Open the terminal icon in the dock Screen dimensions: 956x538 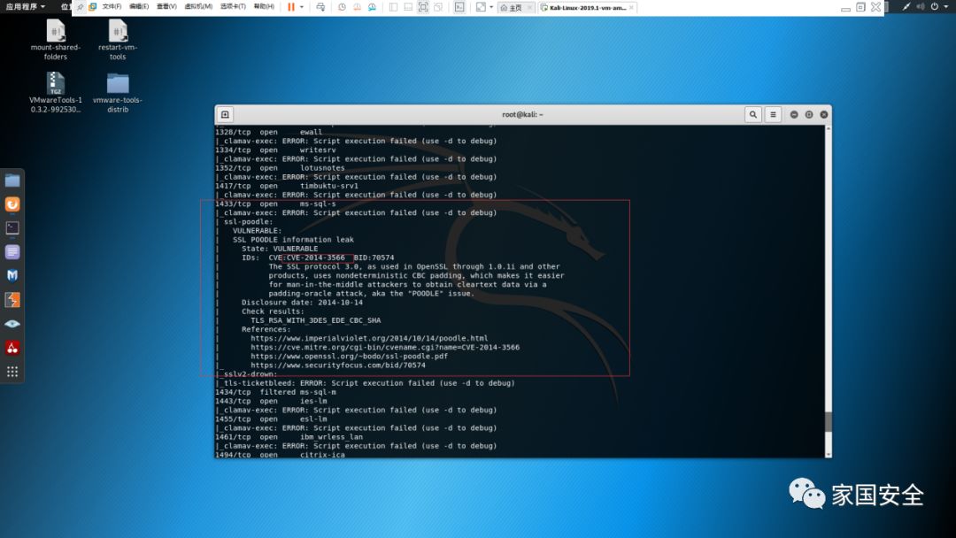tap(12, 228)
